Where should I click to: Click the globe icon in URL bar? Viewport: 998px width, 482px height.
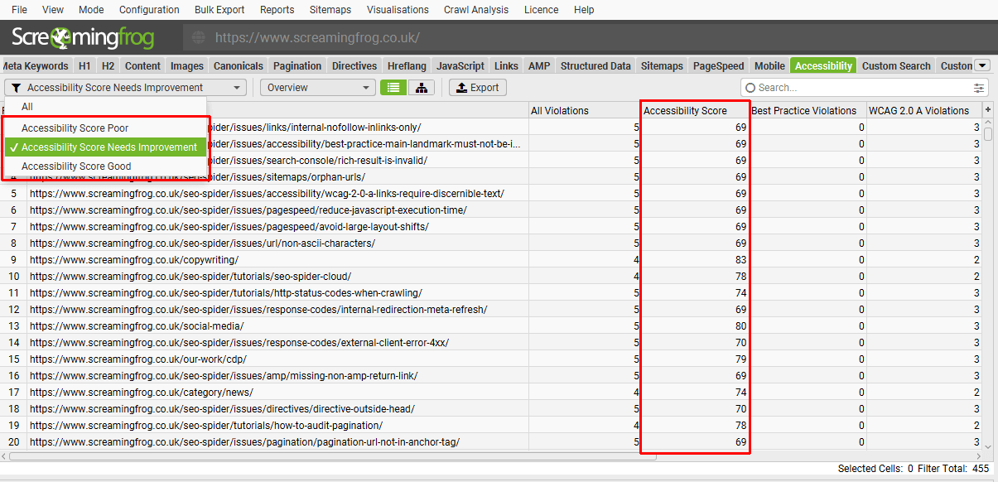198,37
